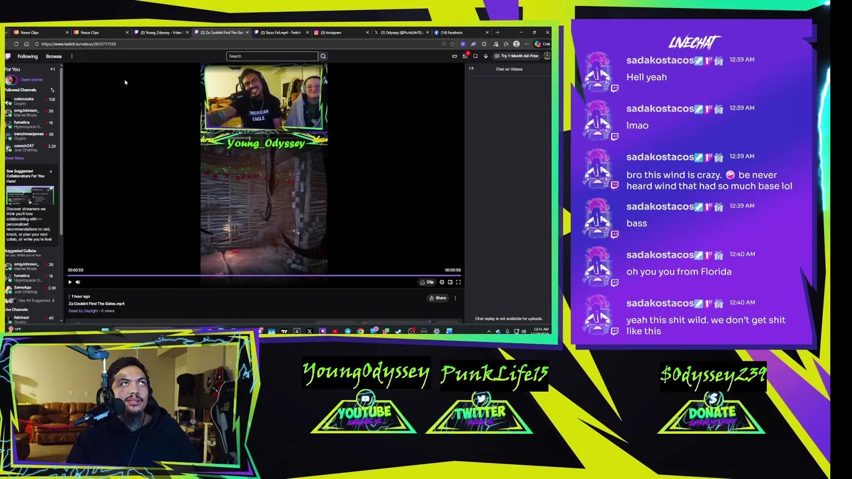852x479 pixels.
Task: Click Open stories in sidebar
Action: (x=31, y=80)
